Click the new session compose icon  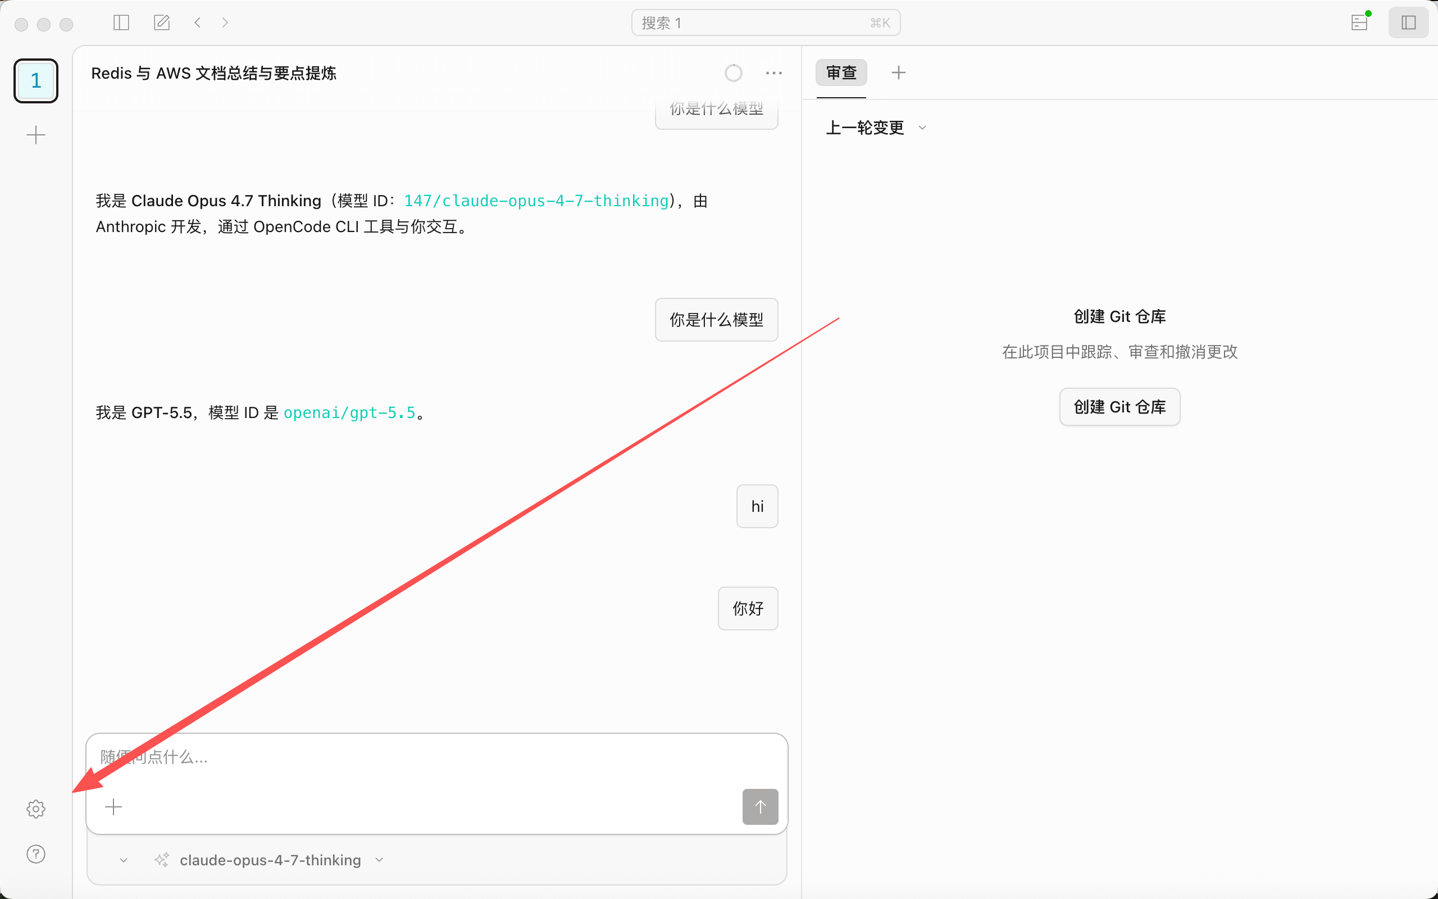pos(162,22)
